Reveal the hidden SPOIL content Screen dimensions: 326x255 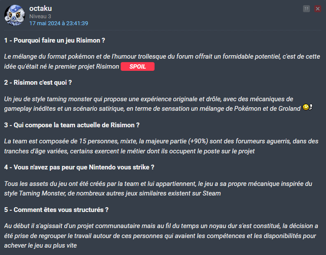(137, 67)
